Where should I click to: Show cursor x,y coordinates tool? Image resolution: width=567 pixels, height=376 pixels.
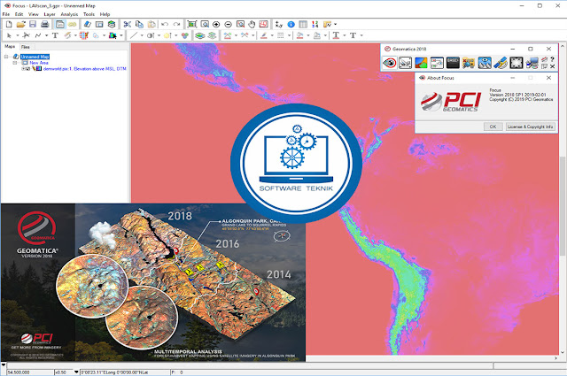pyautogui.click(x=279, y=24)
